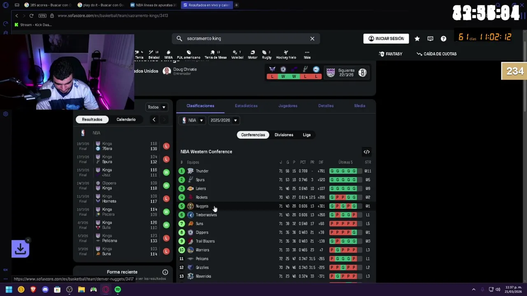
Task: Click the TV schedule icon in header
Action: pos(430,39)
